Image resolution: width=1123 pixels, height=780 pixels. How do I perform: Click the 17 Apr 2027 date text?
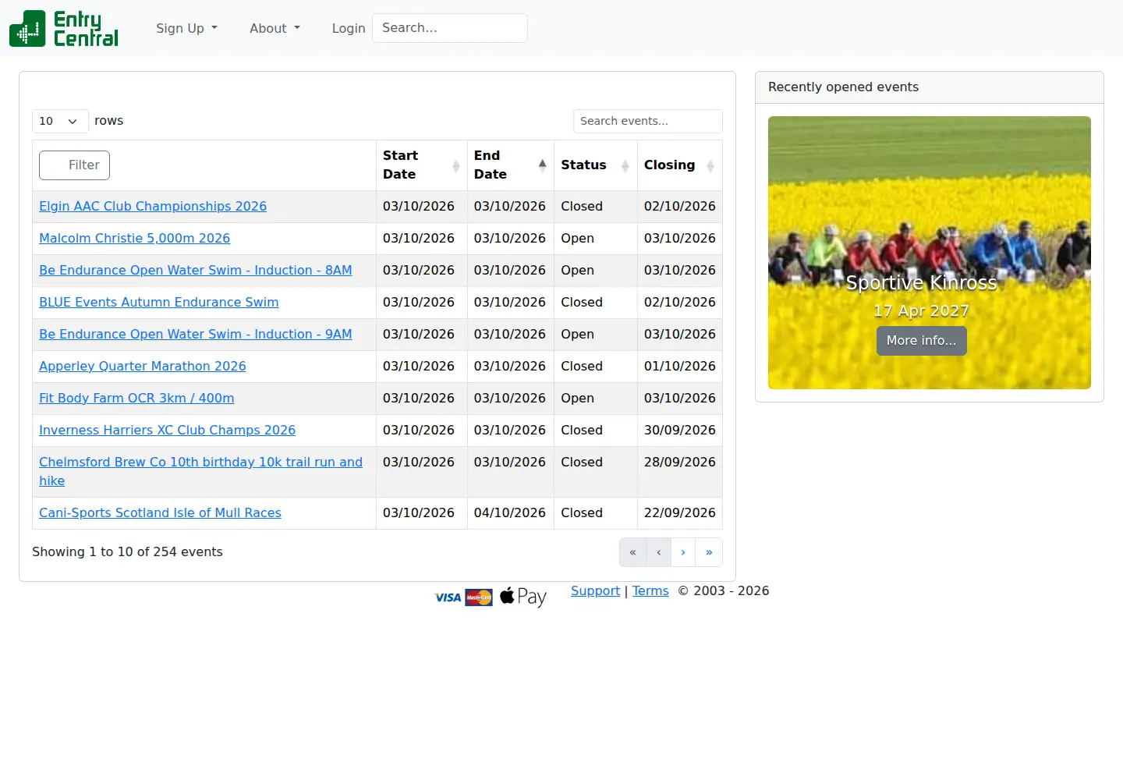(922, 310)
